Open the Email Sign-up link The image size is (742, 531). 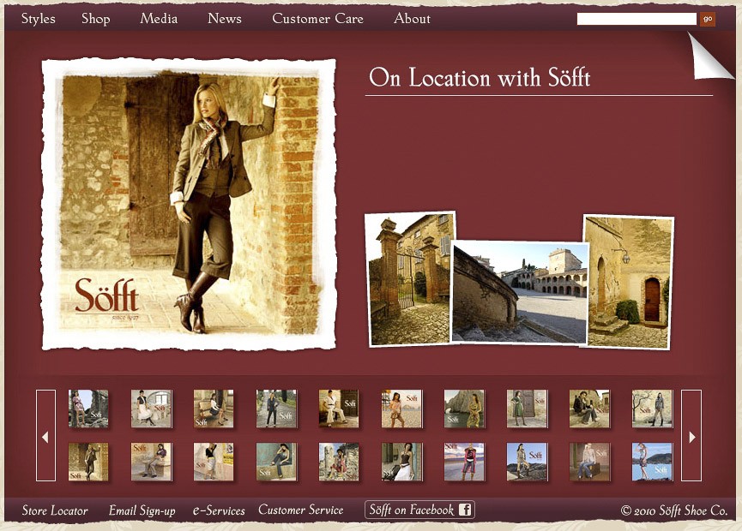click(x=142, y=510)
